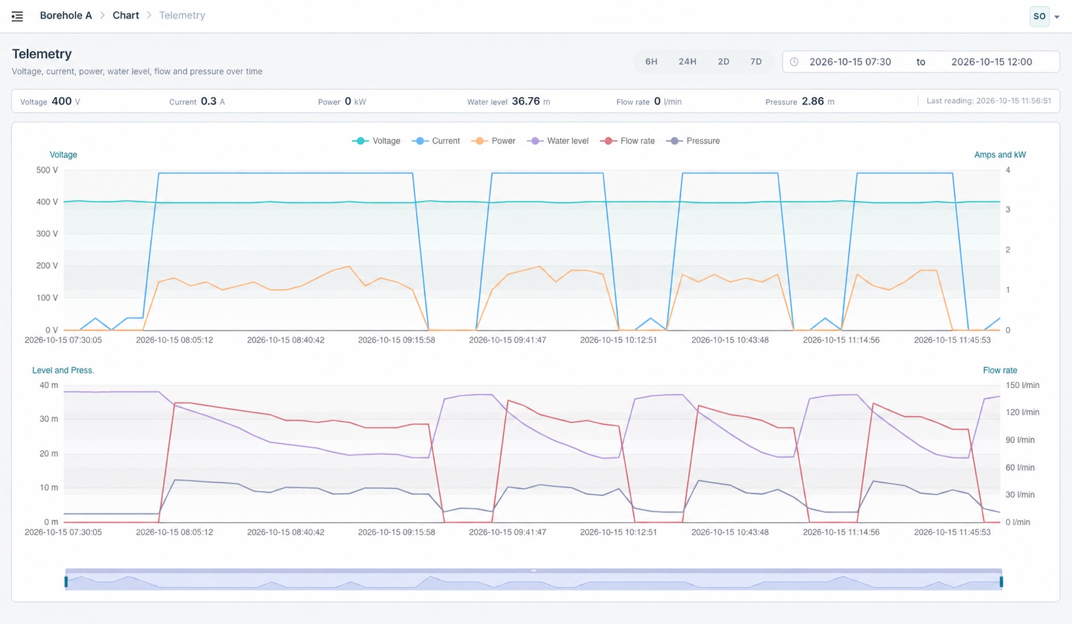
Task: Select the 24H time range
Action: [687, 62]
